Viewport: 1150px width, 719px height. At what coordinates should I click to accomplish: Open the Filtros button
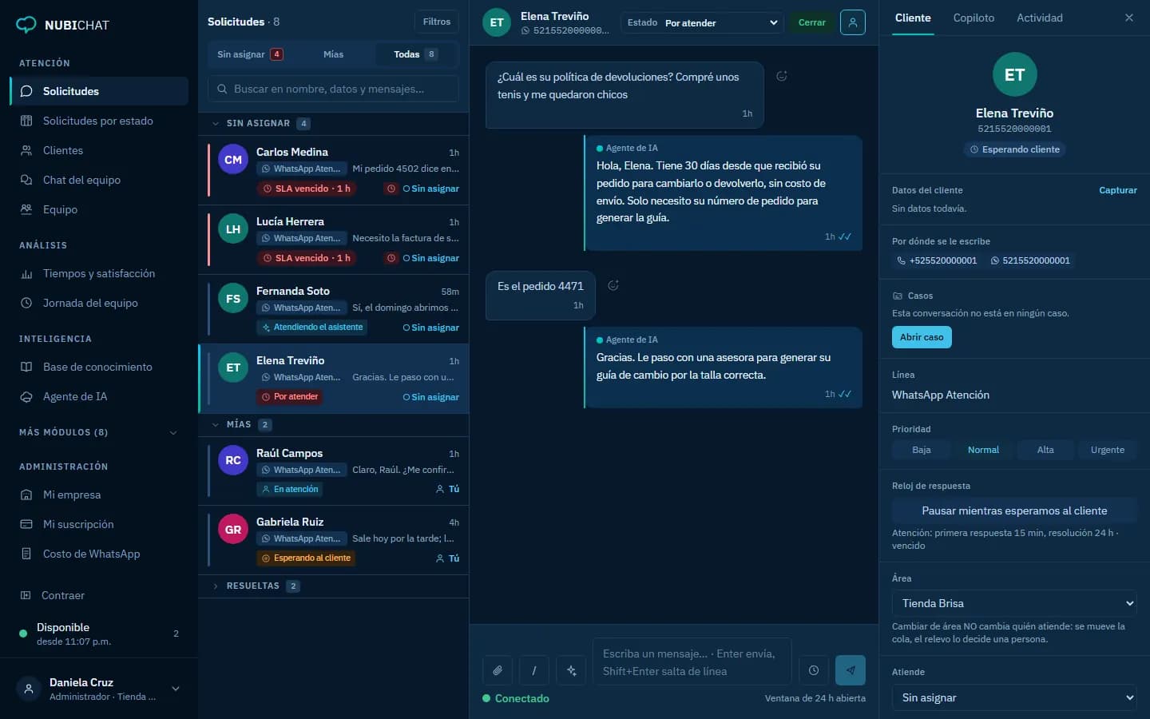437,22
